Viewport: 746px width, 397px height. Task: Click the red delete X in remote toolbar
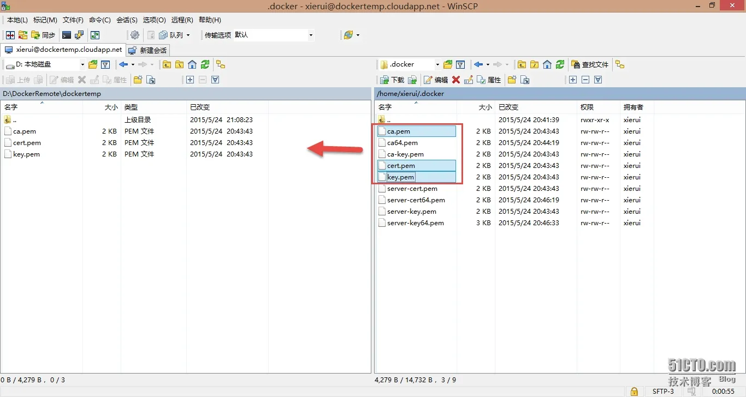point(456,80)
